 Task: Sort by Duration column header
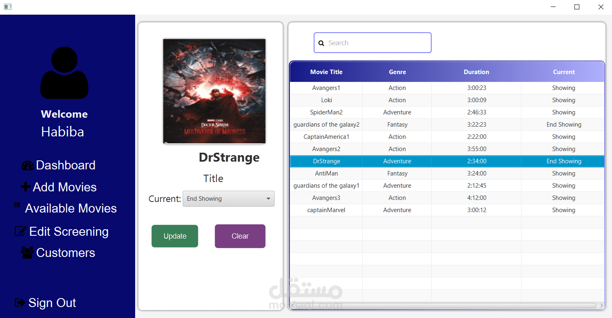[476, 72]
